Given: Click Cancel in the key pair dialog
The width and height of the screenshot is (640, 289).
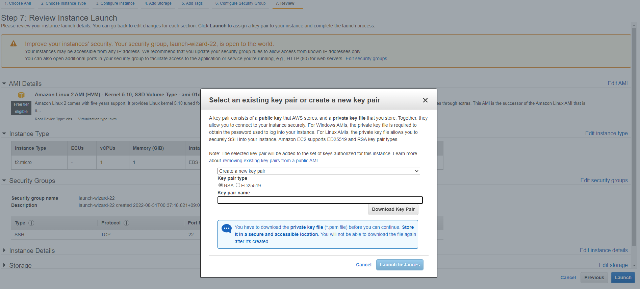Looking at the screenshot, I should (364, 265).
